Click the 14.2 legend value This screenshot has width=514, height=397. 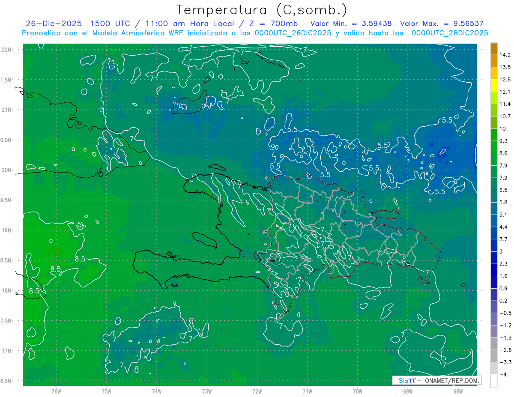(505, 55)
